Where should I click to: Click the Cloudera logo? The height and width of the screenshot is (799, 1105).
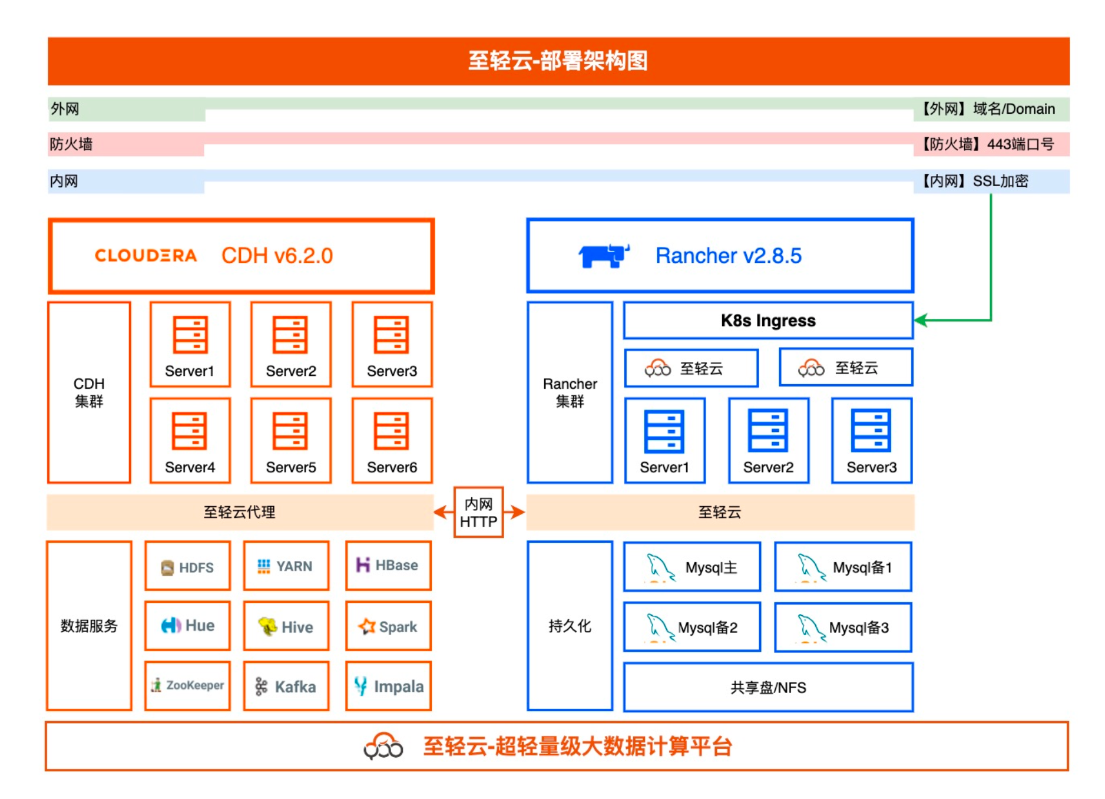(x=145, y=256)
